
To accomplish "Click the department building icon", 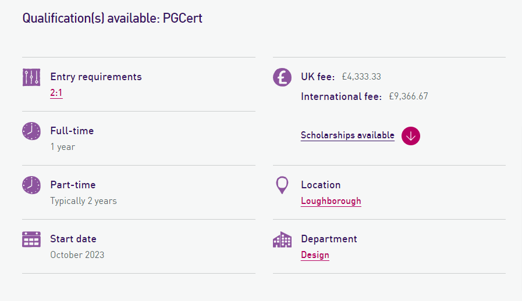I will point(282,239).
